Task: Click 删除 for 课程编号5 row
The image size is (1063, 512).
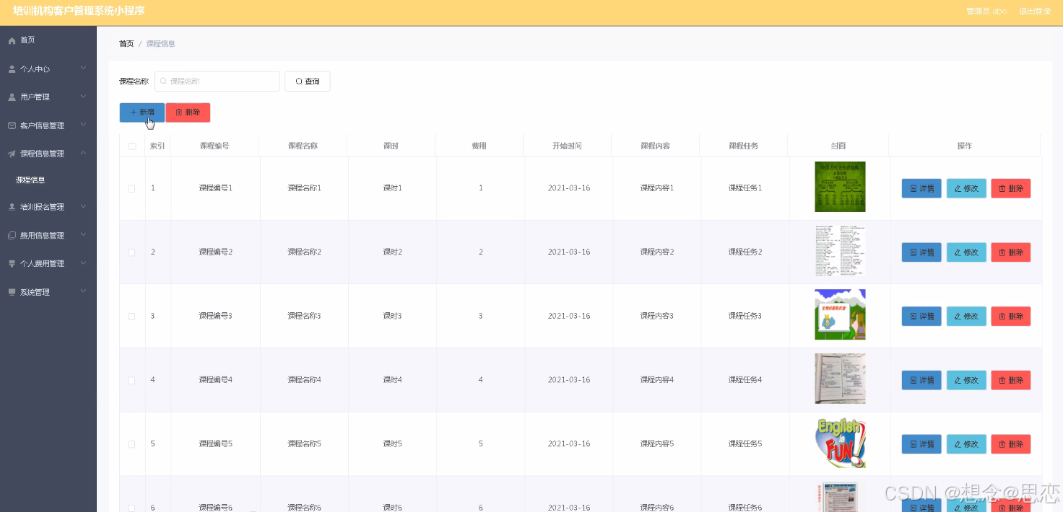Action: (x=1011, y=444)
